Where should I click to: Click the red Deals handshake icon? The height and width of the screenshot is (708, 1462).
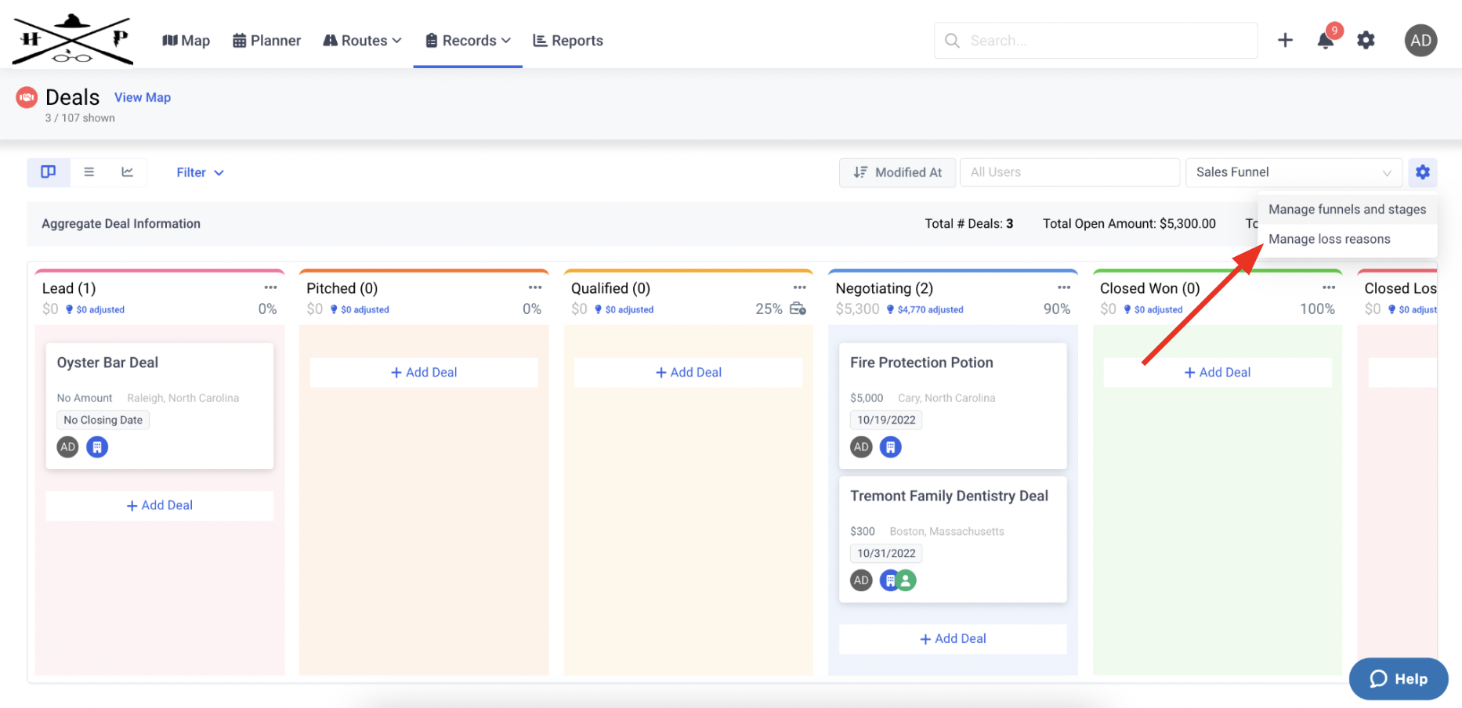coord(27,97)
